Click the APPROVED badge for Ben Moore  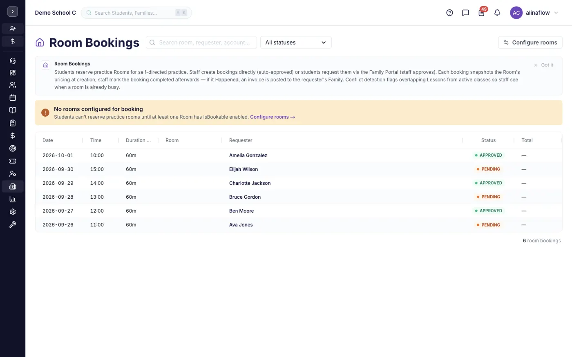[488, 211]
